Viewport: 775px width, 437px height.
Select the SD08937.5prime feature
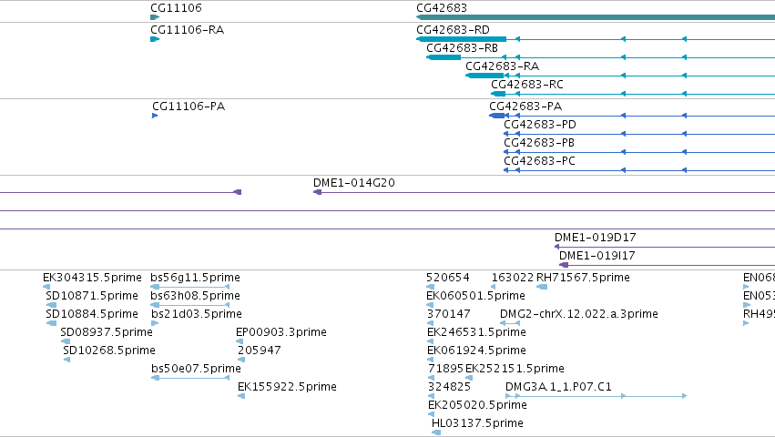[107, 332]
